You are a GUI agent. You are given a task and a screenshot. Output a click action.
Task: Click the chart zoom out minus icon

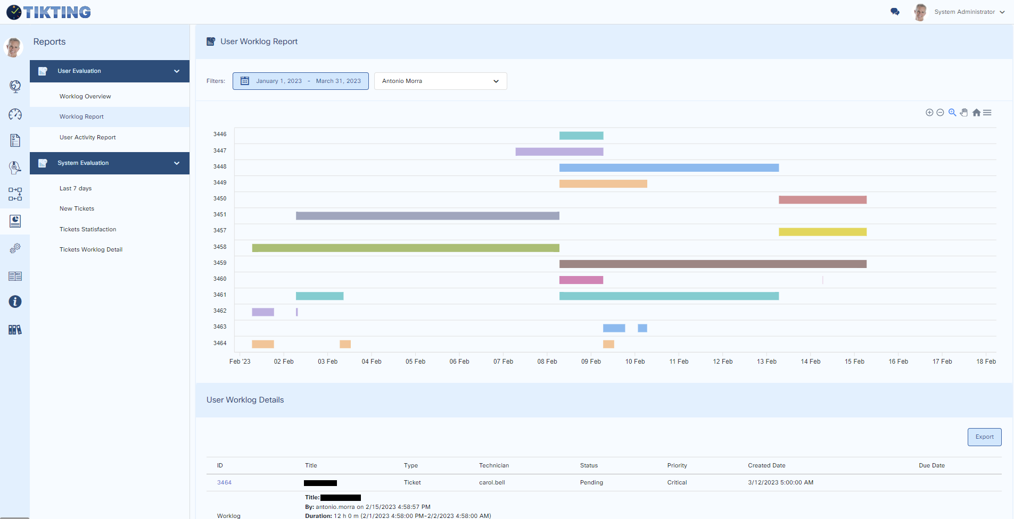(940, 113)
